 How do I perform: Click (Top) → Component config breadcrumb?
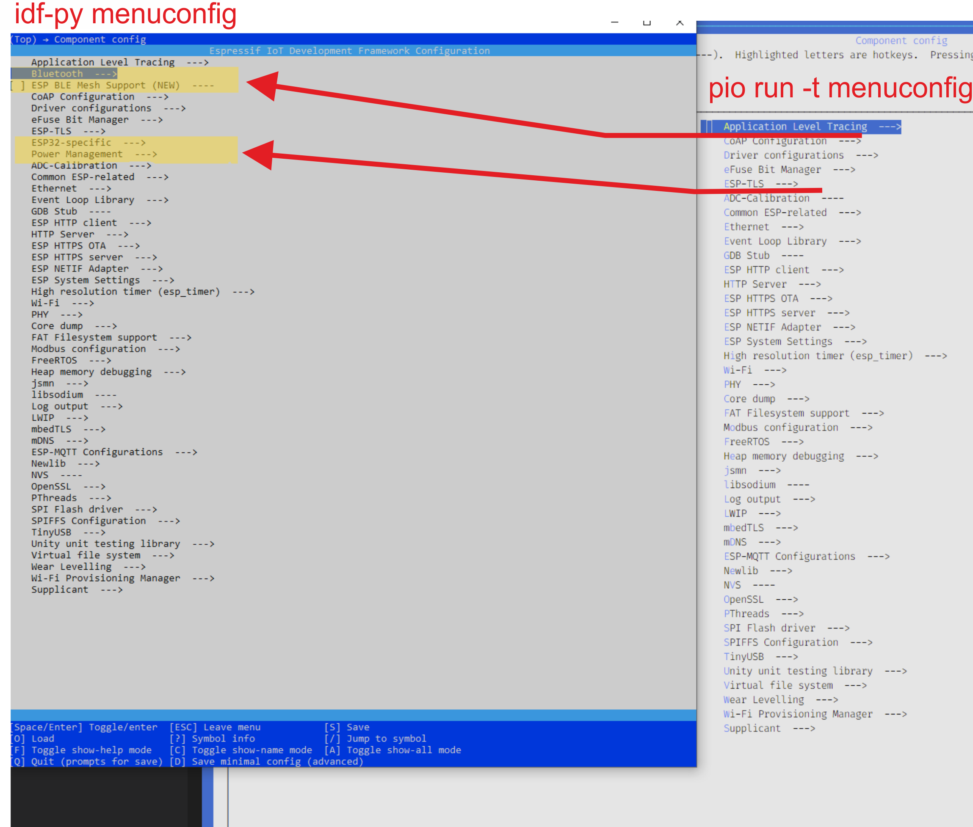(x=78, y=39)
